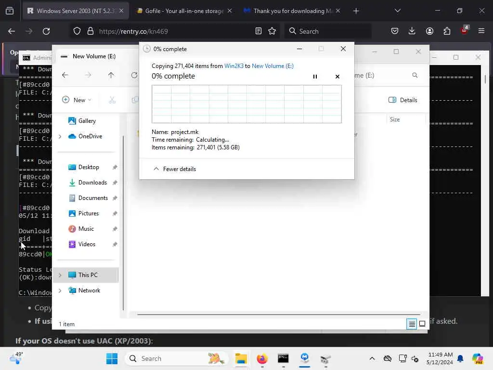Unpin Downloads using its pin icon
Viewport: 493px width, 370px height.
coord(115,183)
